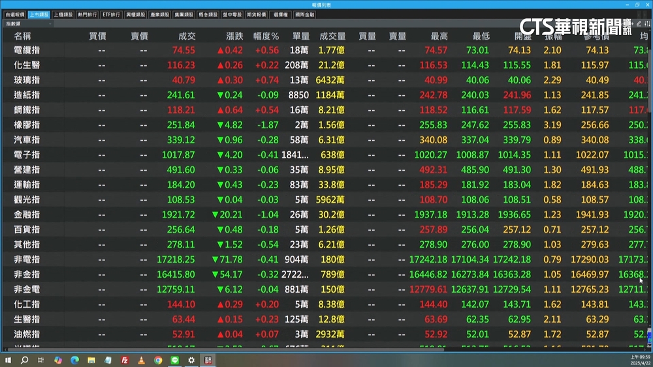Open the column settings sliders icon
This screenshot has width=653, height=367.
(647, 23)
